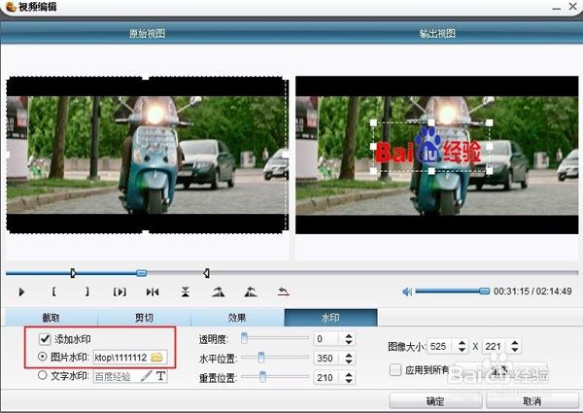Enable the 添加水印 checkbox

click(x=45, y=338)
